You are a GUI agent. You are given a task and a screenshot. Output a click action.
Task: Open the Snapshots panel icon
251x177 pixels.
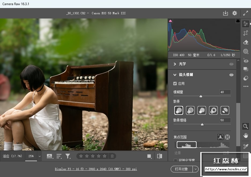tap(246, 69)
